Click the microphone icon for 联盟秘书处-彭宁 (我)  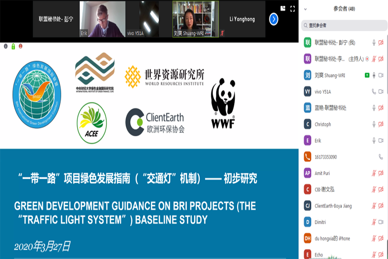pyautogui.click(x=374, y=43)
